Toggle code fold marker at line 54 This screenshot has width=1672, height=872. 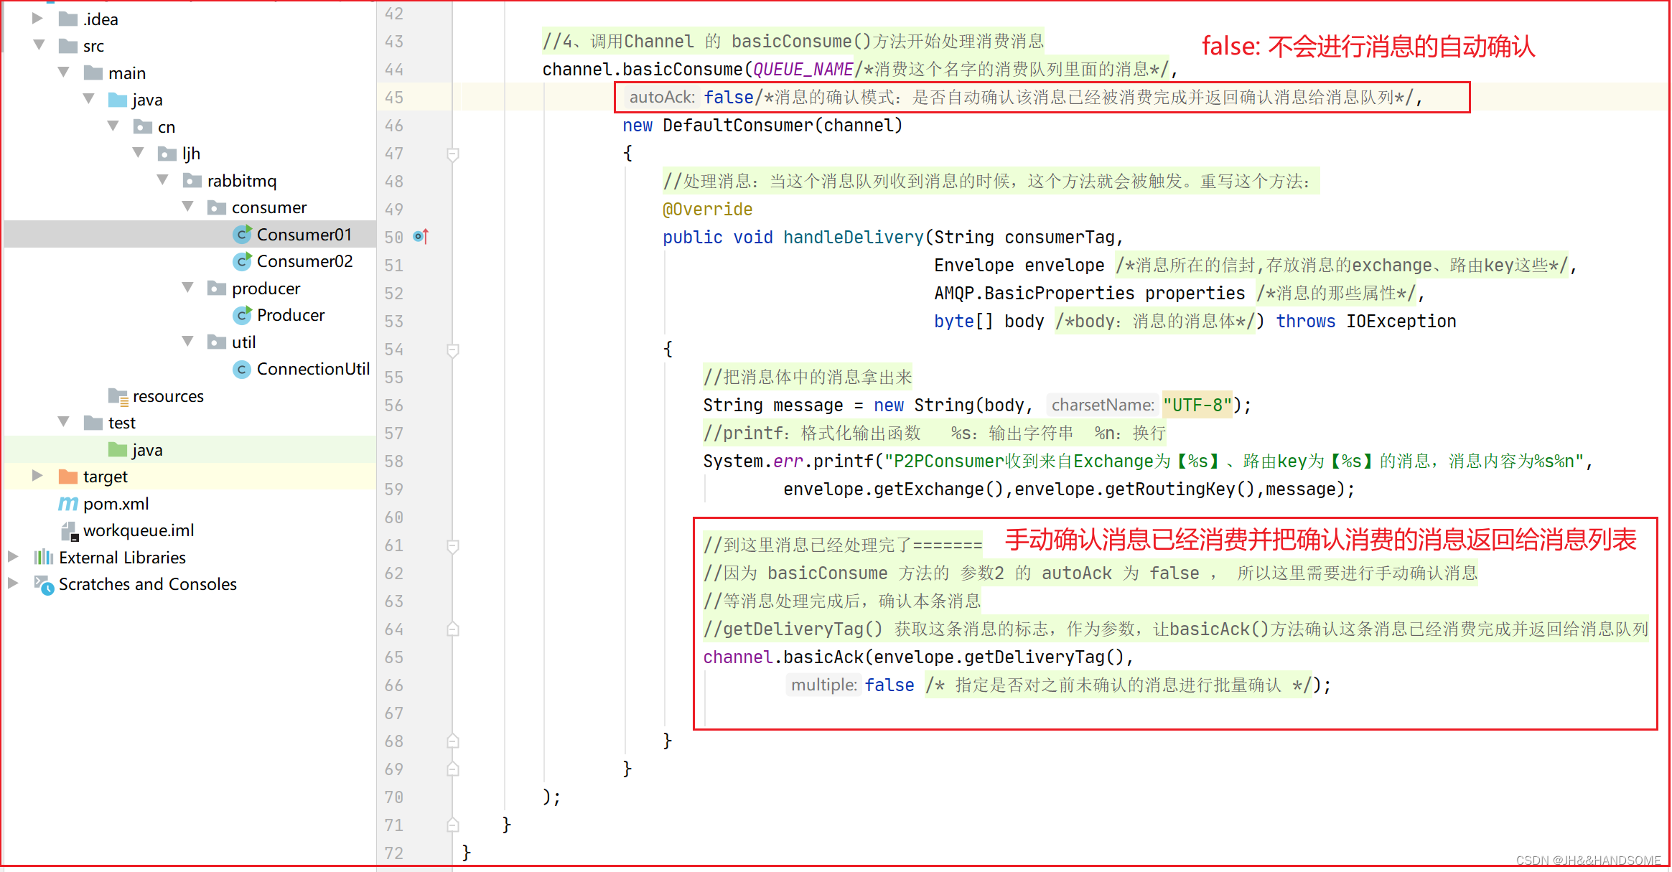pyautogui.click(x=453, y=350)
